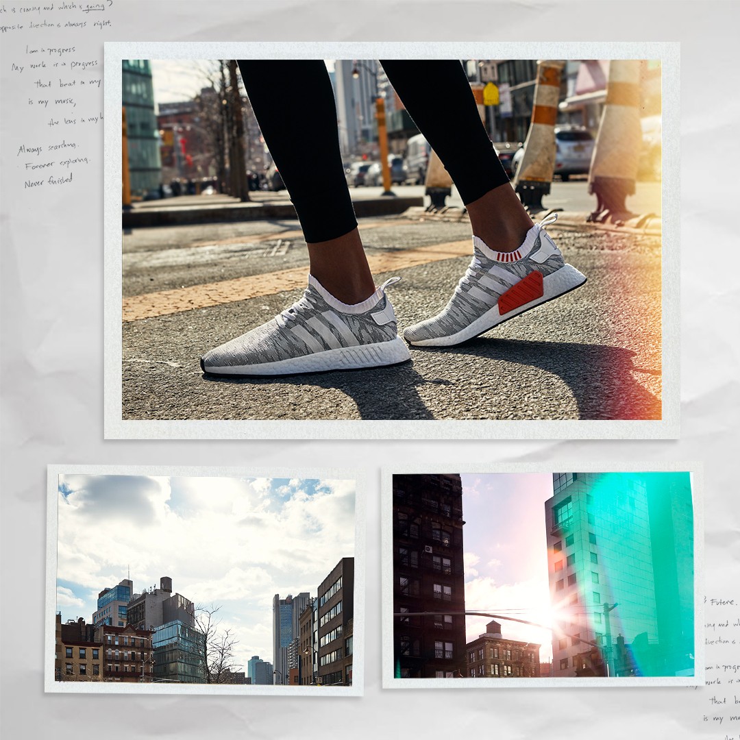Click the bare tree in skyline photo
The image size is (740, 740).
tap(213, 643)
